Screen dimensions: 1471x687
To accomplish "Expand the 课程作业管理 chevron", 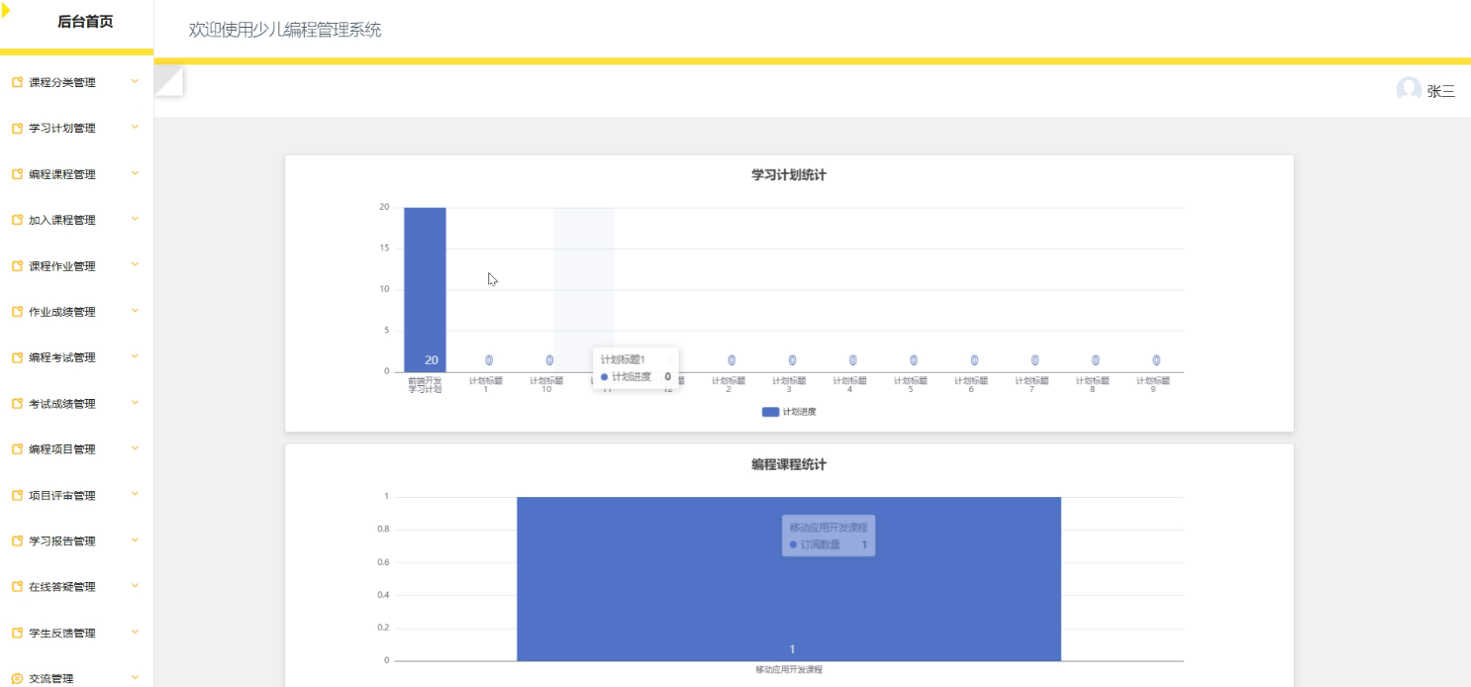I will point(135,264).
